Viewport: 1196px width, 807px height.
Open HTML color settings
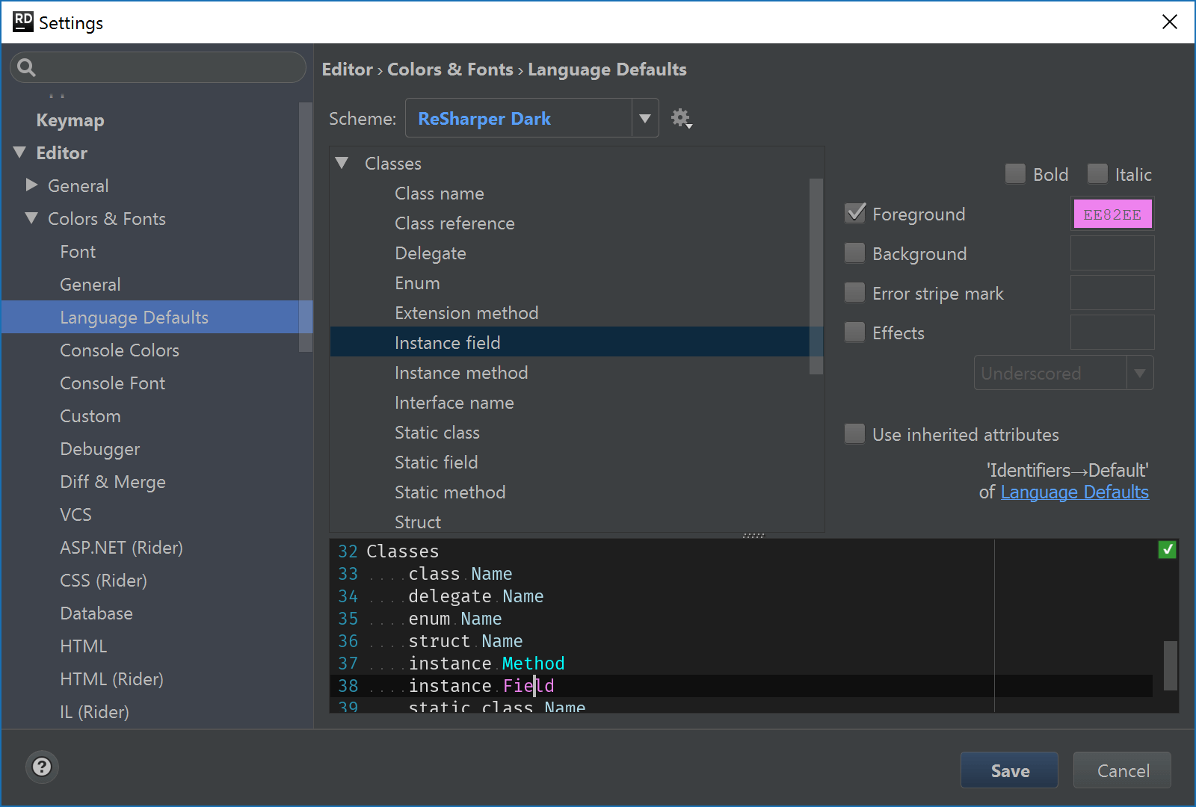click(x=84, y=646)
